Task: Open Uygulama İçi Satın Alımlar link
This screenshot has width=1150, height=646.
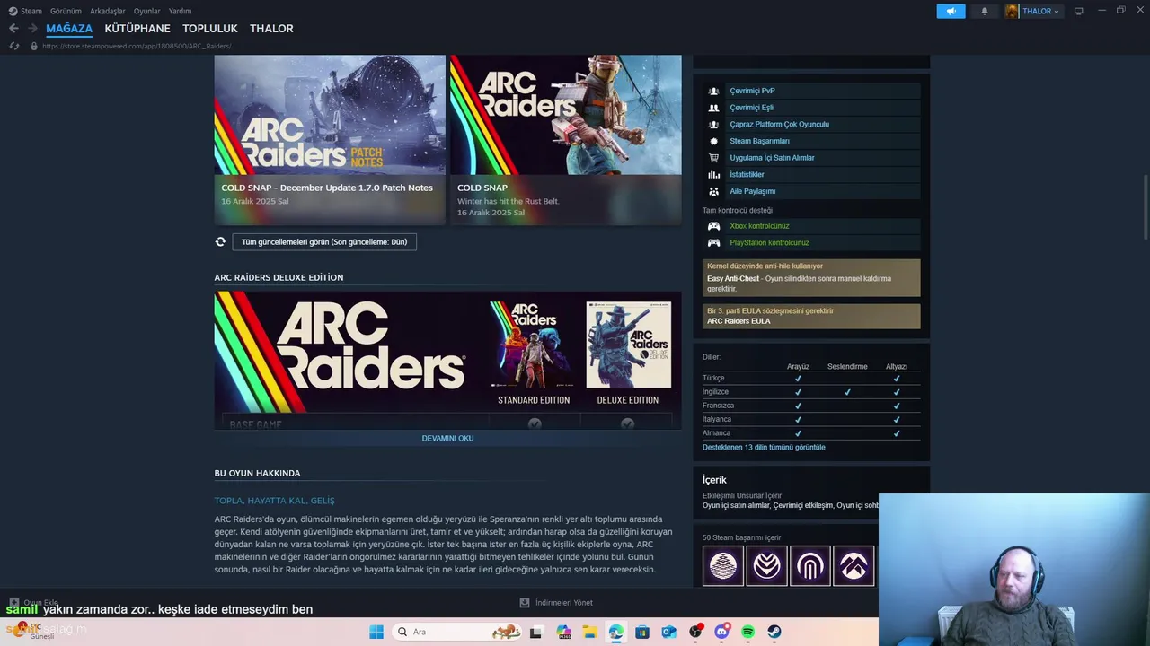Action: point(772,158)
